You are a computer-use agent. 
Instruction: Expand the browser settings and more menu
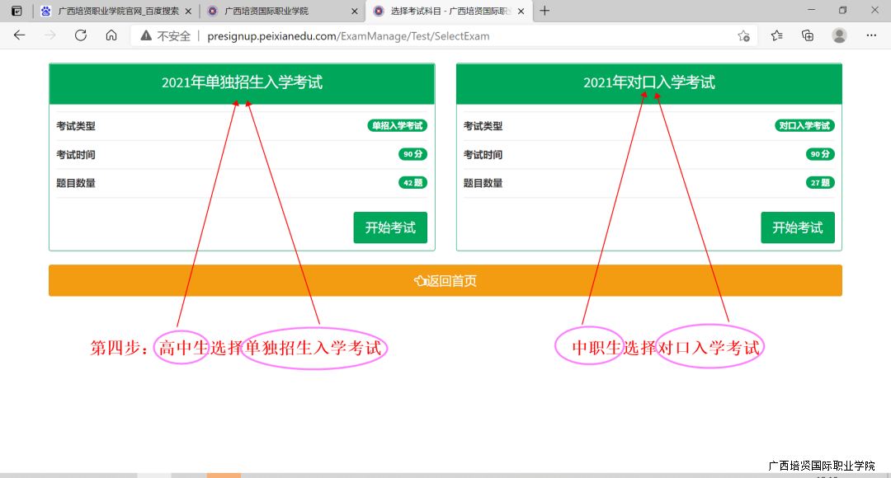(871, 35)
